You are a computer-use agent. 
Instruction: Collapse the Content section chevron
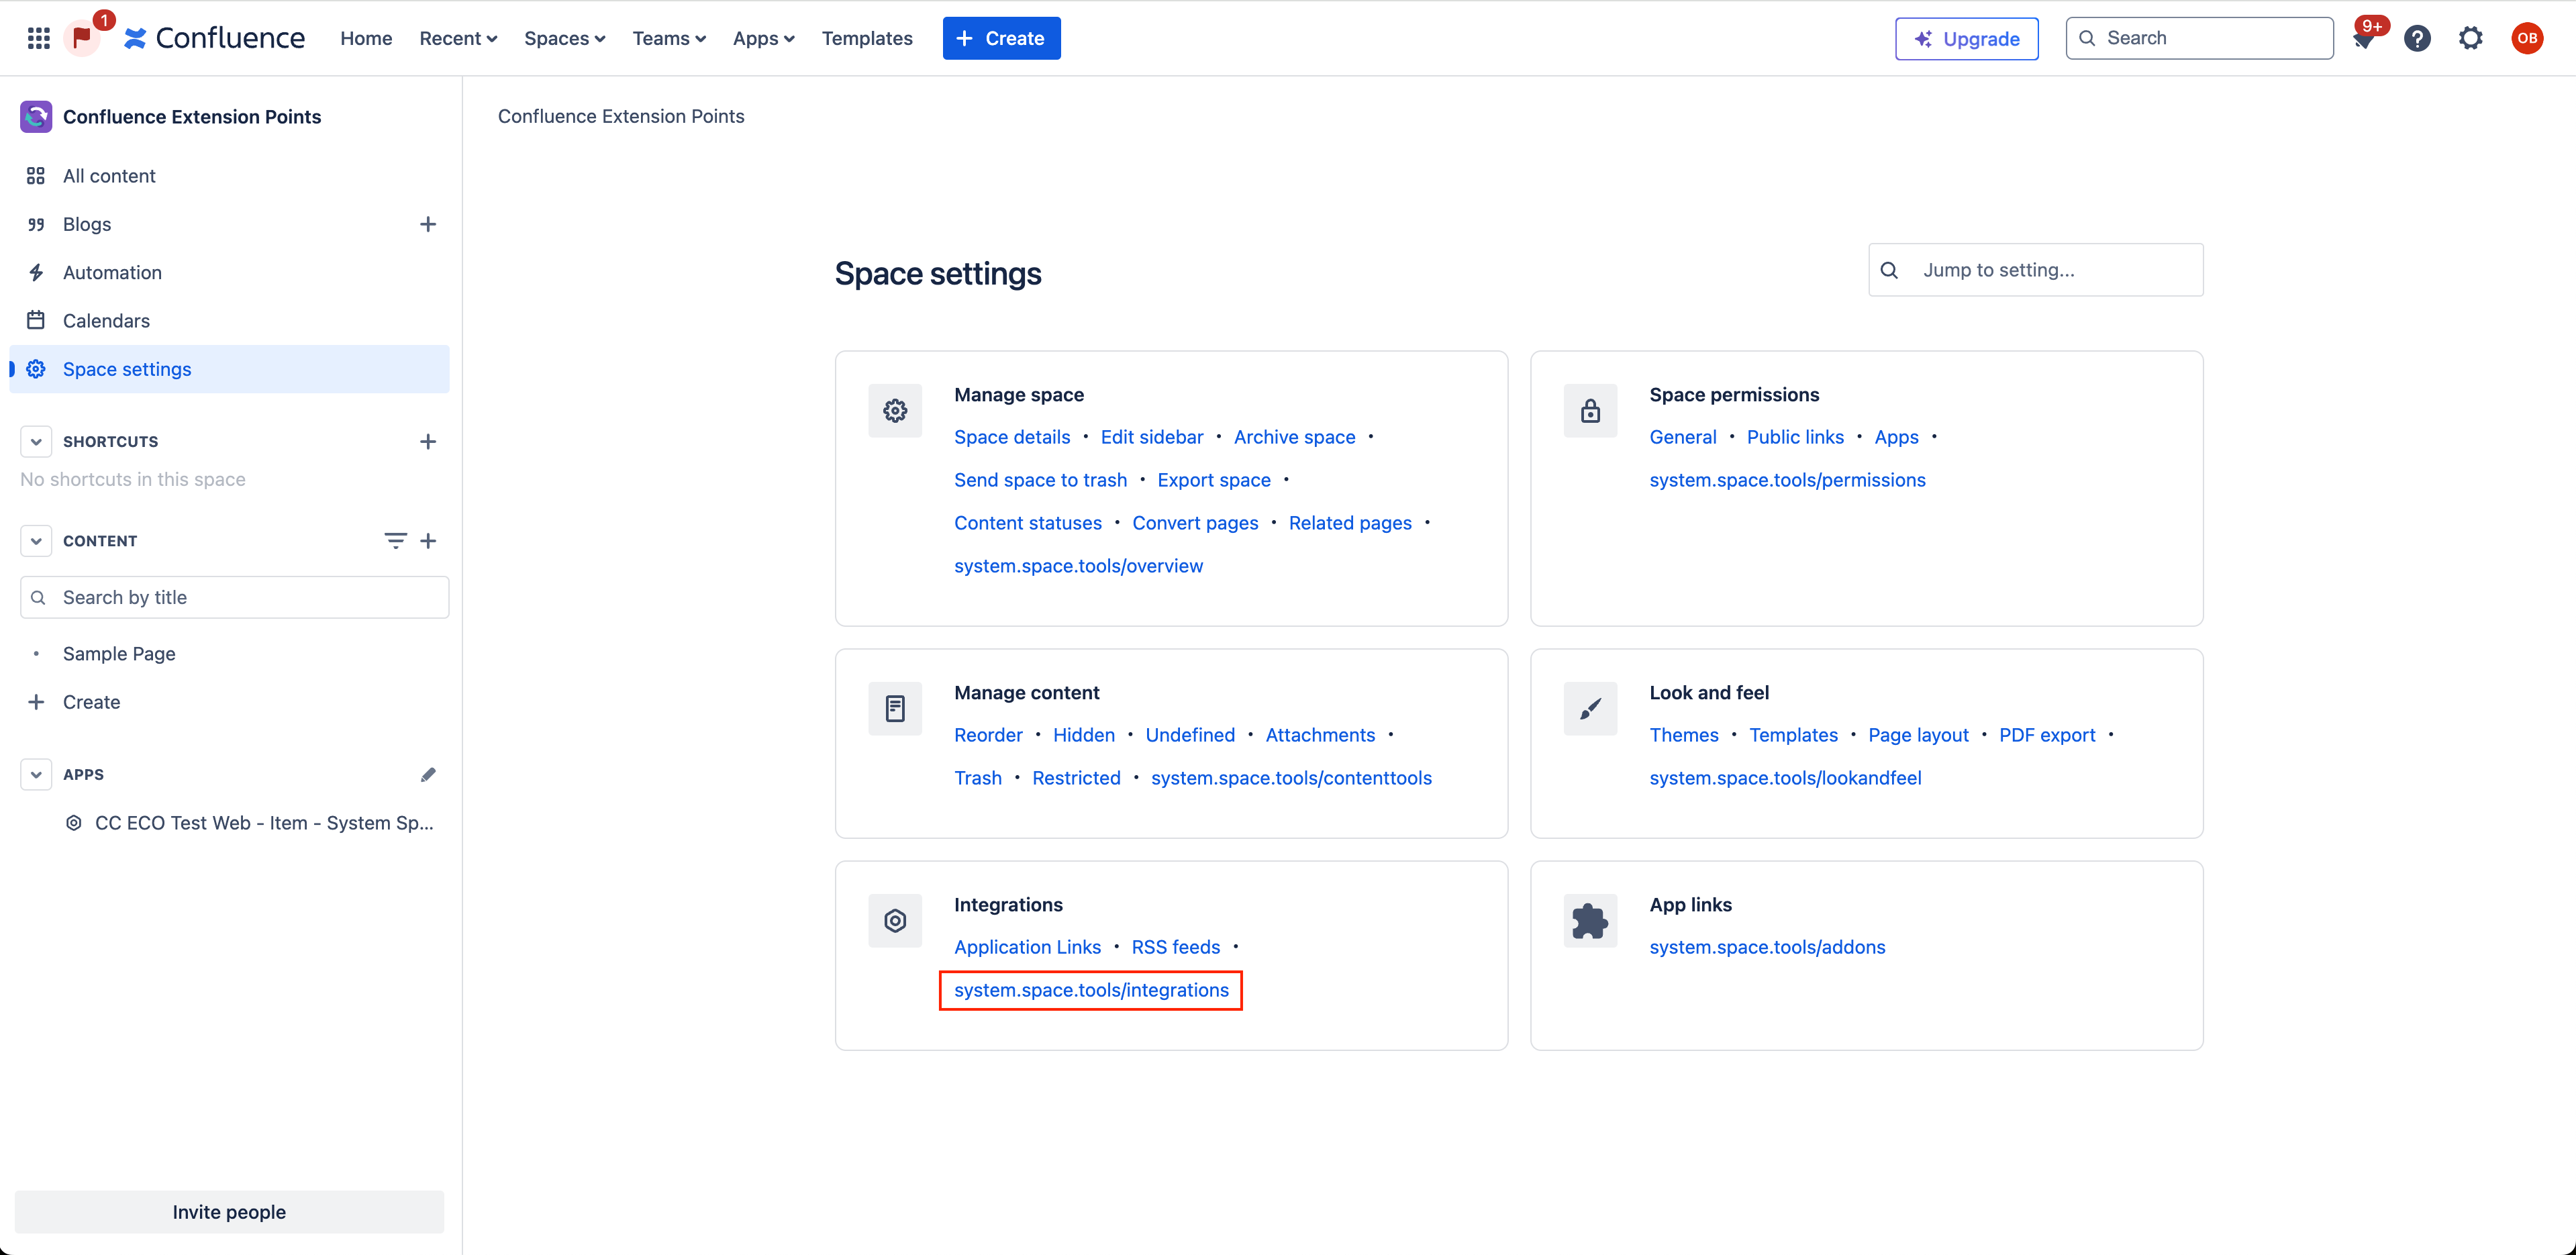pos(36,541)
